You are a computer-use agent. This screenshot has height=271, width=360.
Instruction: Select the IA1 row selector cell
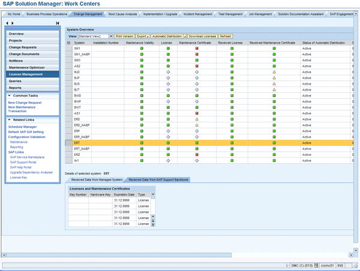coord(68,161)
